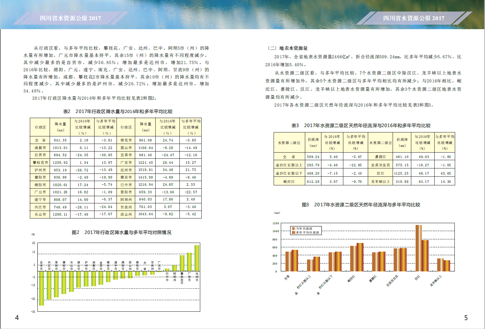Viewport: 485px width, 329px height.
Task: Select the 1125.25 runoff value for 汉江
Action: pyautogui.click(x=402, y=173)
